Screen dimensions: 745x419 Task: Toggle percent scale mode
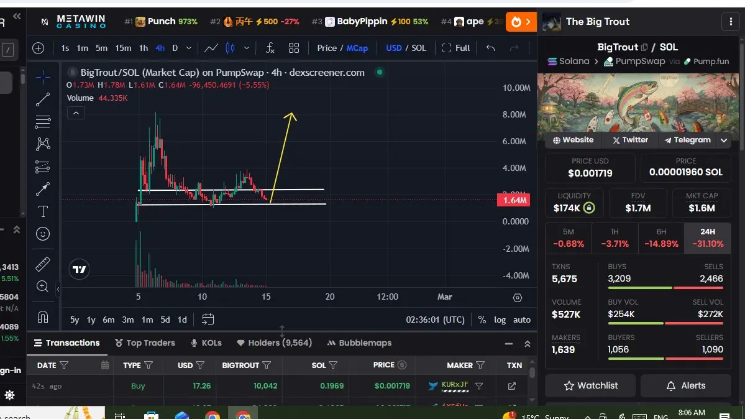(482, 320)
